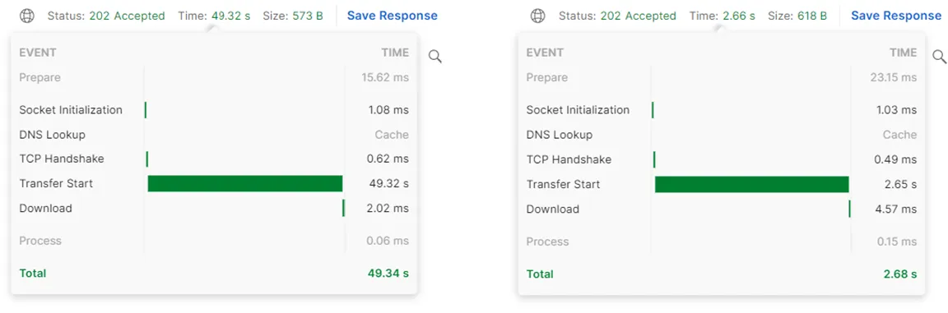Click the network globe icon in left panel
Screen dimensions: 948x313
[x=26, y=16]
